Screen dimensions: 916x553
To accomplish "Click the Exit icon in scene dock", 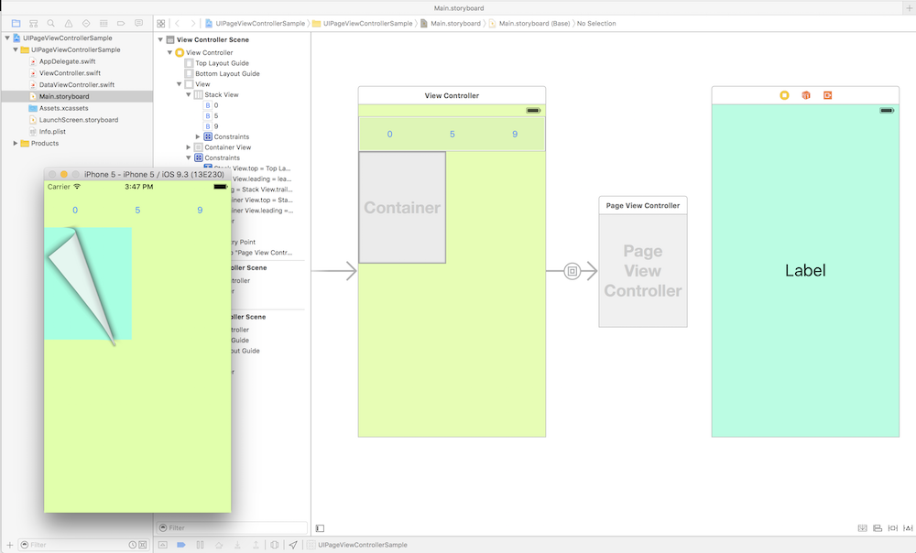I will [x=827, y=95].
